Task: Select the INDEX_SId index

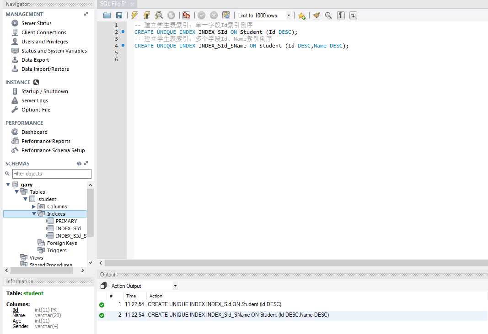Action: point(68,228)
